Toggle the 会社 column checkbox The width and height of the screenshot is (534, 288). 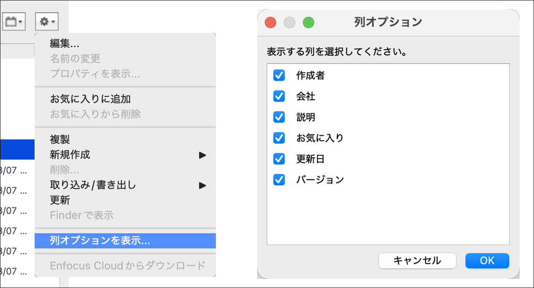pyautogui.click(x=279, y=96)
